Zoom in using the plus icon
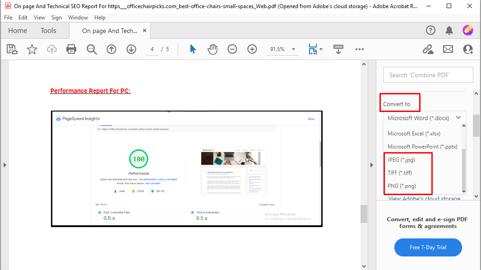 pyautogui.click(x=252, y=49)
